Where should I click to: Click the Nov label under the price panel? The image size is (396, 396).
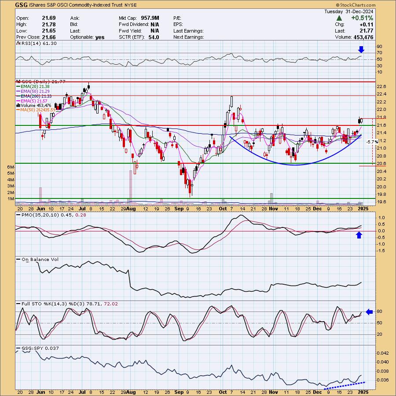[x=273, y=209]
